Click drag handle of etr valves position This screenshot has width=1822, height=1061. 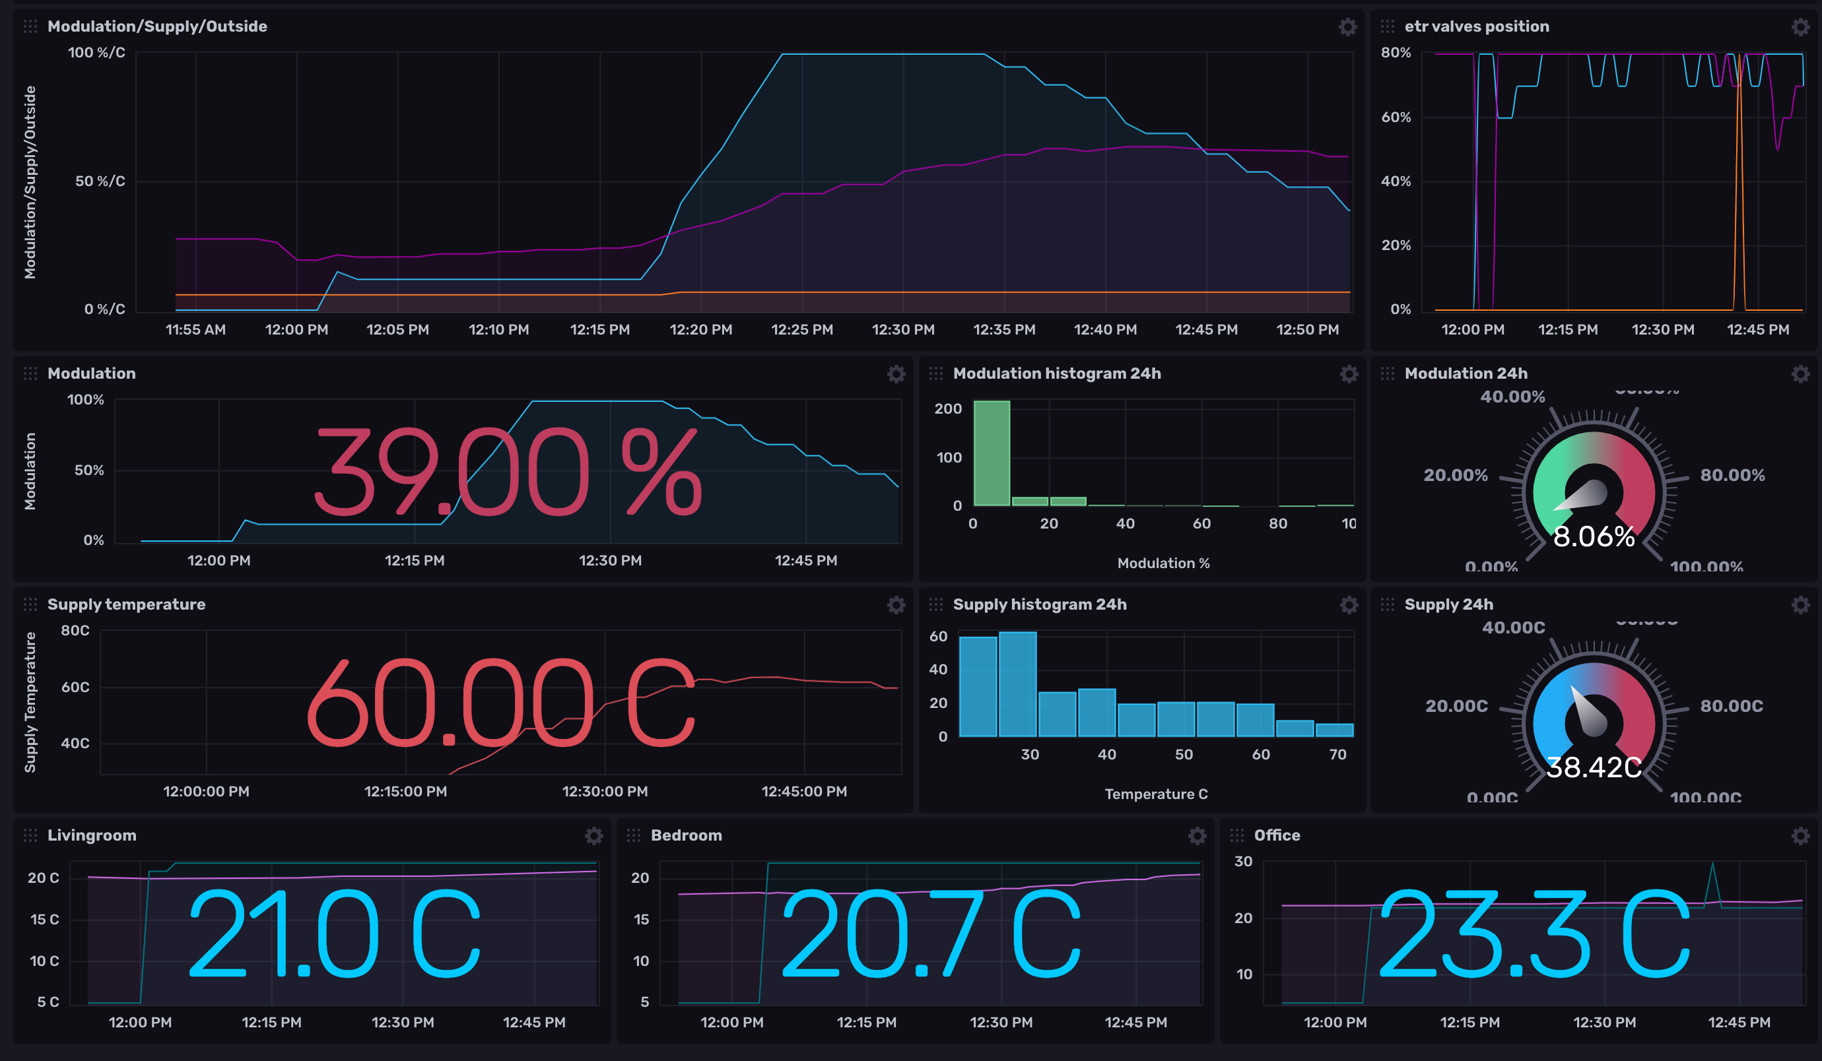pyautogui.click(x=1387, y=27)
